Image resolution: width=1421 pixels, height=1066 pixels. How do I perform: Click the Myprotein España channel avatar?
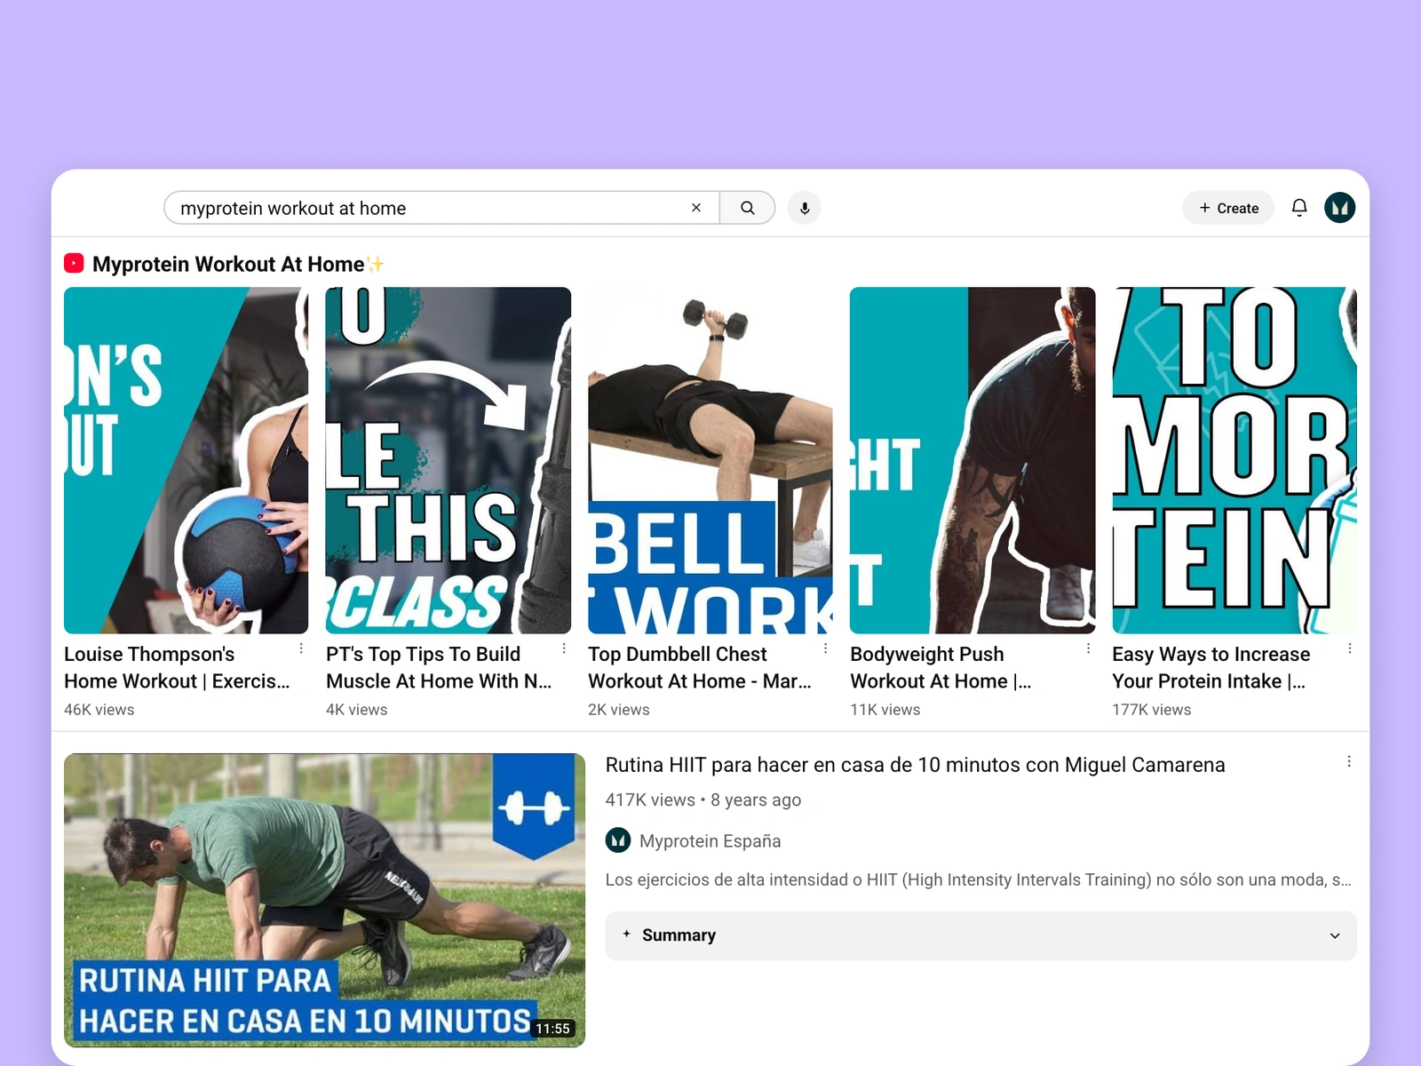click(618, 840)
